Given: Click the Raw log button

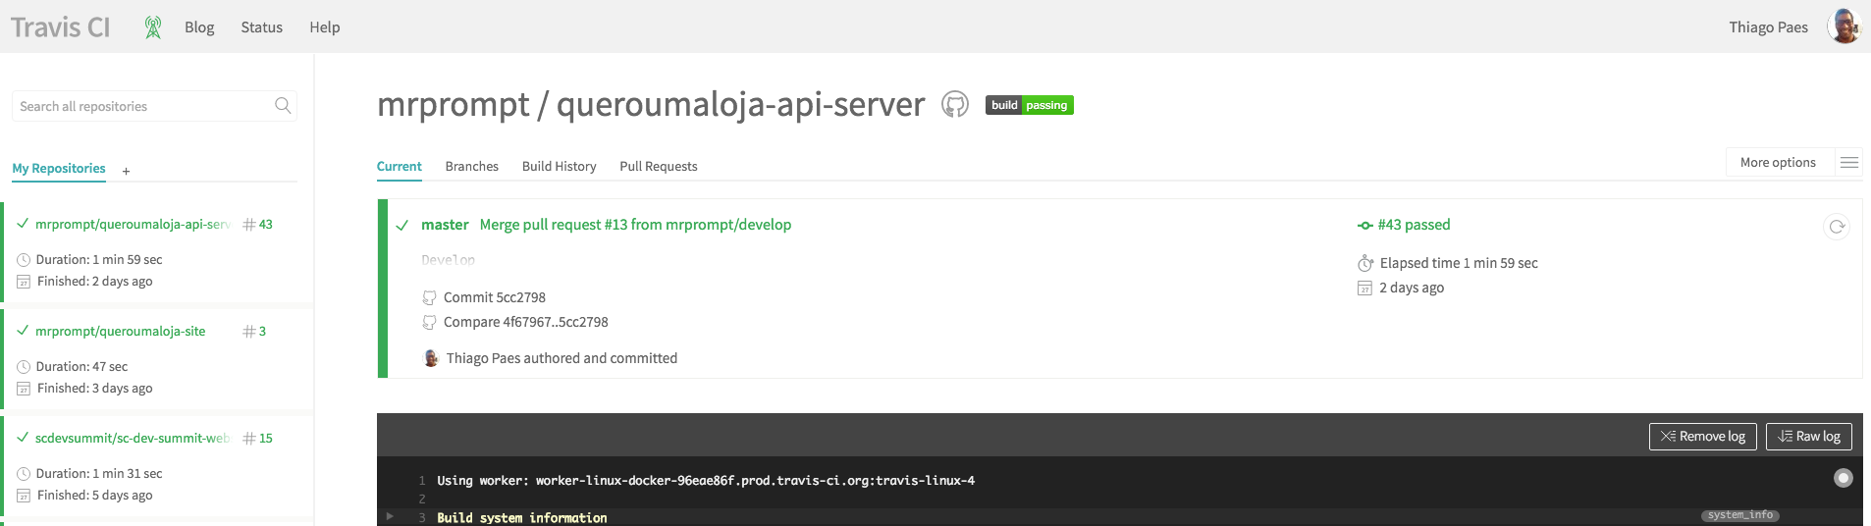Looking at the screenshot, I should (x=1809, y=436).
